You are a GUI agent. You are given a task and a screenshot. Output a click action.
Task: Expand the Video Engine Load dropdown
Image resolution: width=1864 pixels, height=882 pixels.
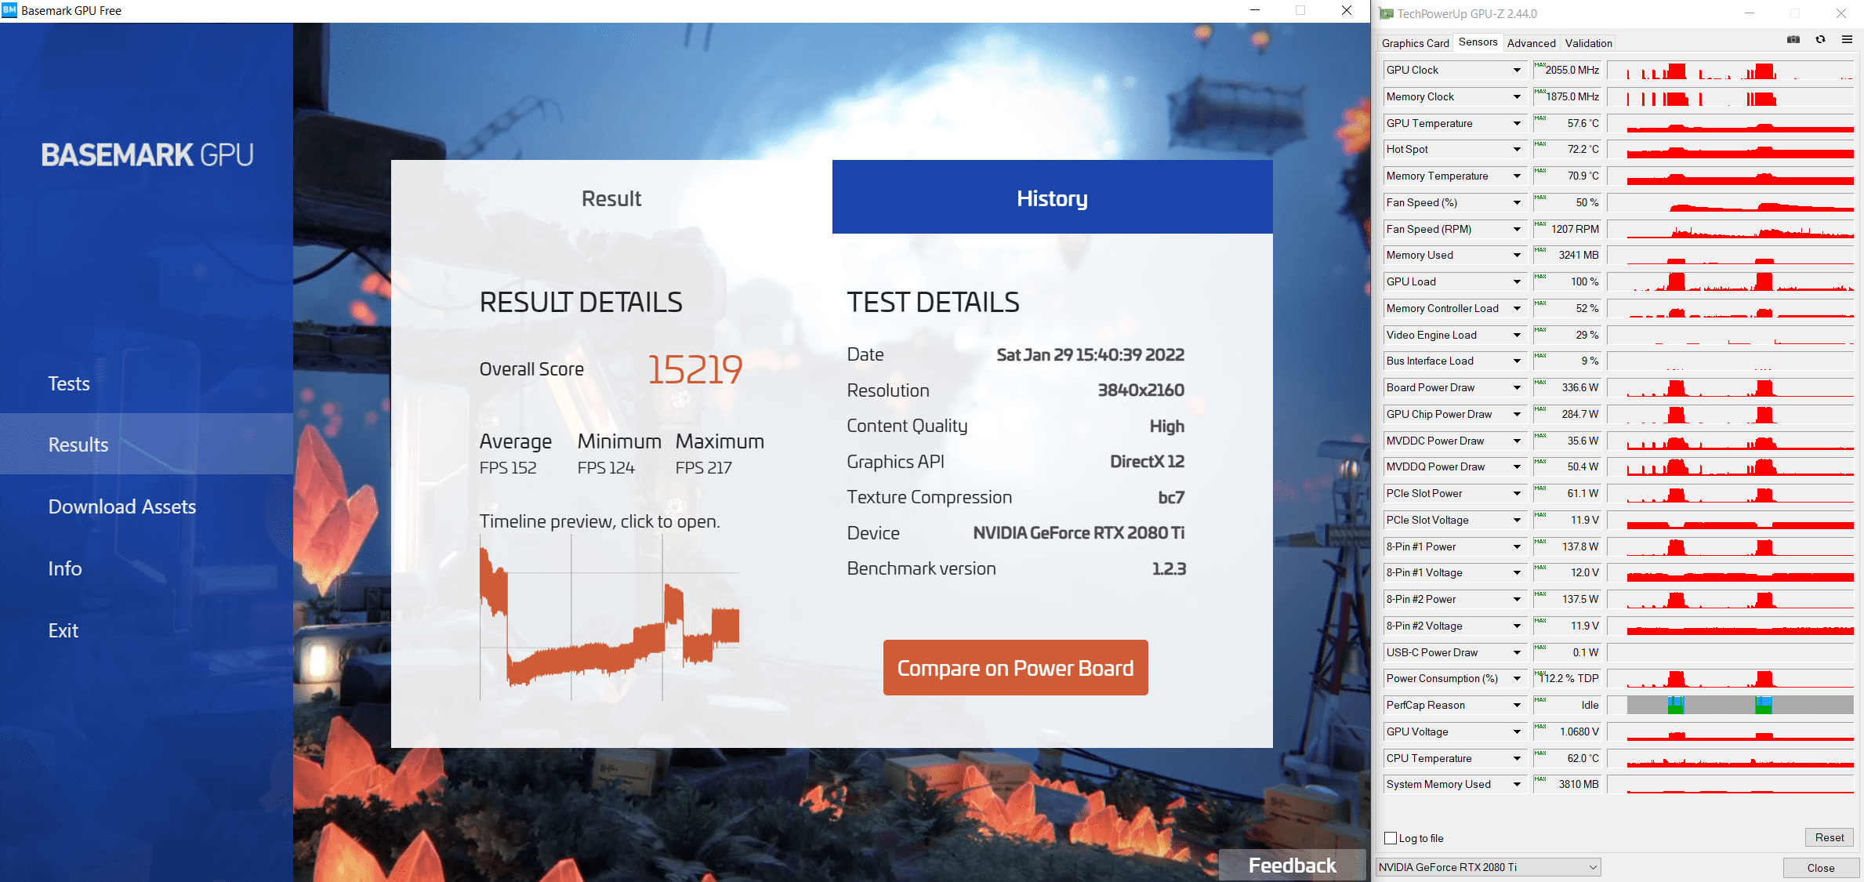pos(1517,336)
